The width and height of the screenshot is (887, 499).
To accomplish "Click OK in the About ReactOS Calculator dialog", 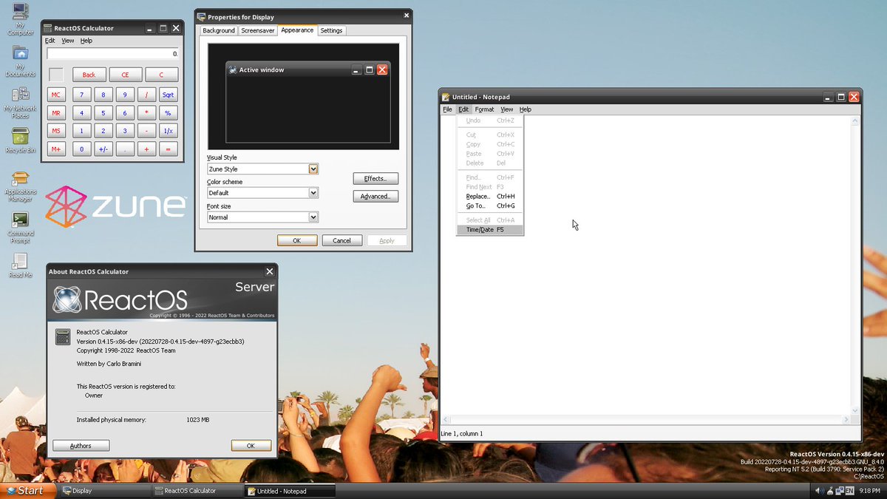I will coord(251,446).
